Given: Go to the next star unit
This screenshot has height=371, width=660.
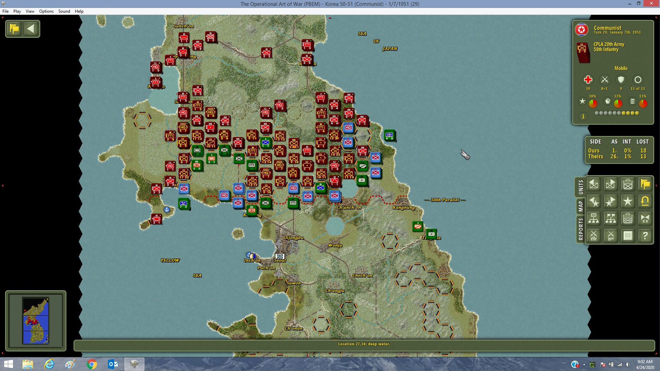Looking at the screenshot, I should pos(611,202).
